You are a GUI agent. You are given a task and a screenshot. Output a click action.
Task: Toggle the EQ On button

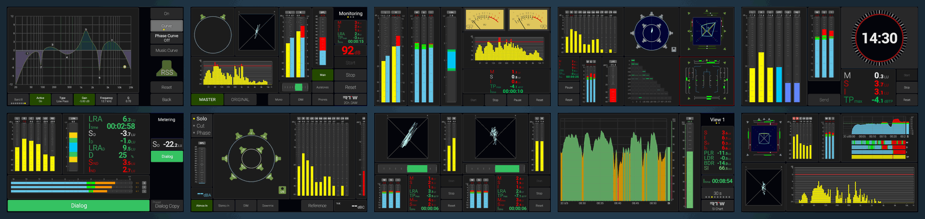point(167,13)
